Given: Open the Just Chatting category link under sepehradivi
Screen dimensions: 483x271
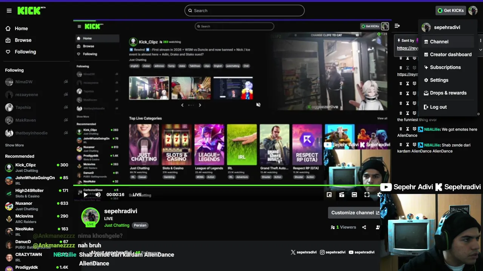Looking at the screenshot, I should click(117, 225).
